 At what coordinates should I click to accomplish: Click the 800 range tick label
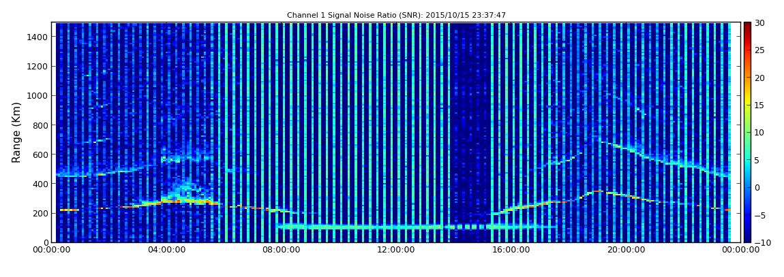pyautogui.click(x=40, y=125)
